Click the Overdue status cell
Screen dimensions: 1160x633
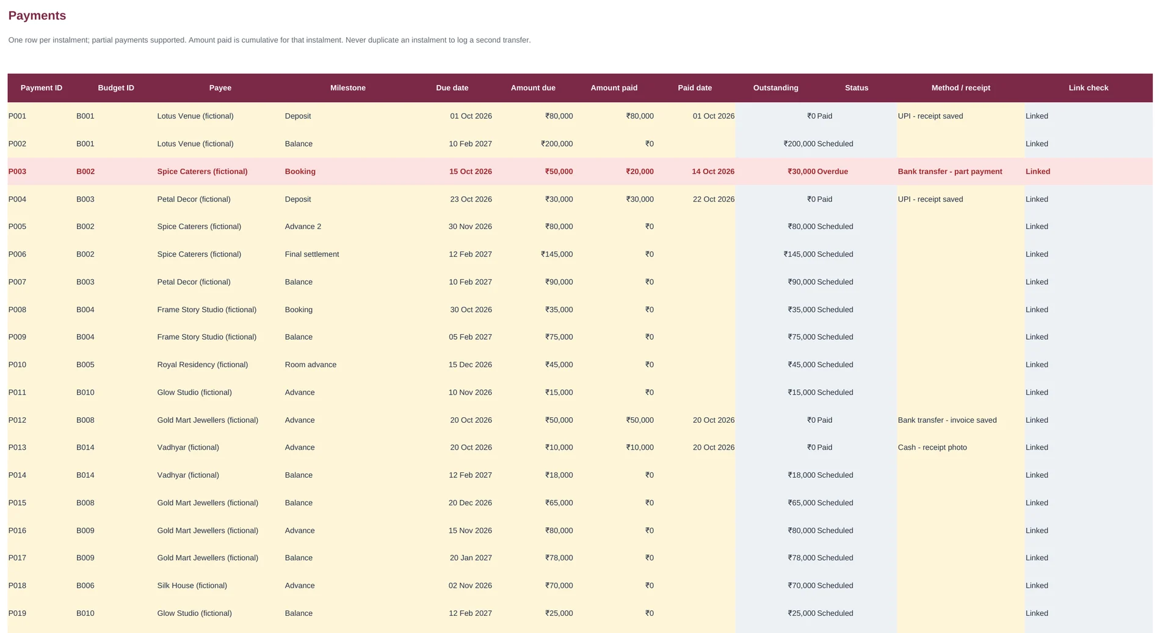(857, 172)
